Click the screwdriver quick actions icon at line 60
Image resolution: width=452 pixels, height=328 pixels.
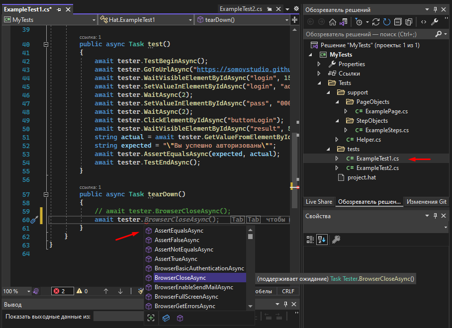click(x=34, y=220)
